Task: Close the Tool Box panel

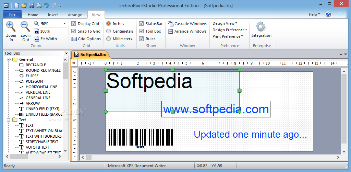Action: (66, 53)
